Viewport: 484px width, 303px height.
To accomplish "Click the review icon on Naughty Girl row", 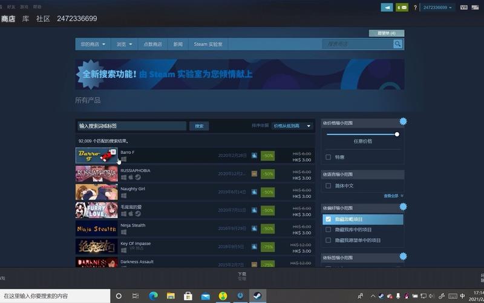I will [x=254, y=192].
